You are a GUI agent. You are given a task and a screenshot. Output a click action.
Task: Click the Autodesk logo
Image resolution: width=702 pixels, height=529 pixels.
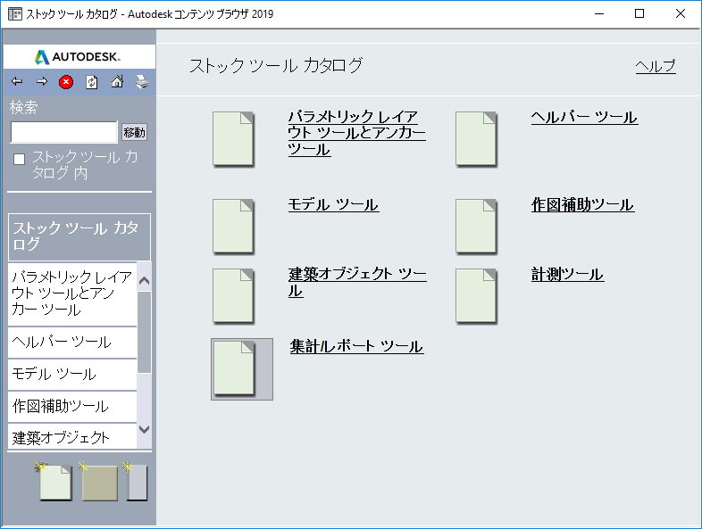(78, 57)
